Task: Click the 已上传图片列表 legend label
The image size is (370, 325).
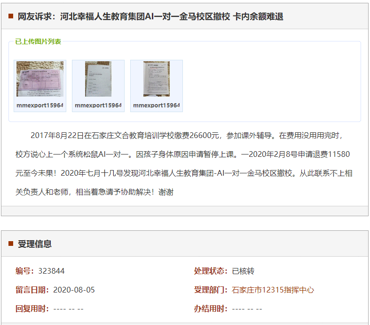Action: [38, 41]
